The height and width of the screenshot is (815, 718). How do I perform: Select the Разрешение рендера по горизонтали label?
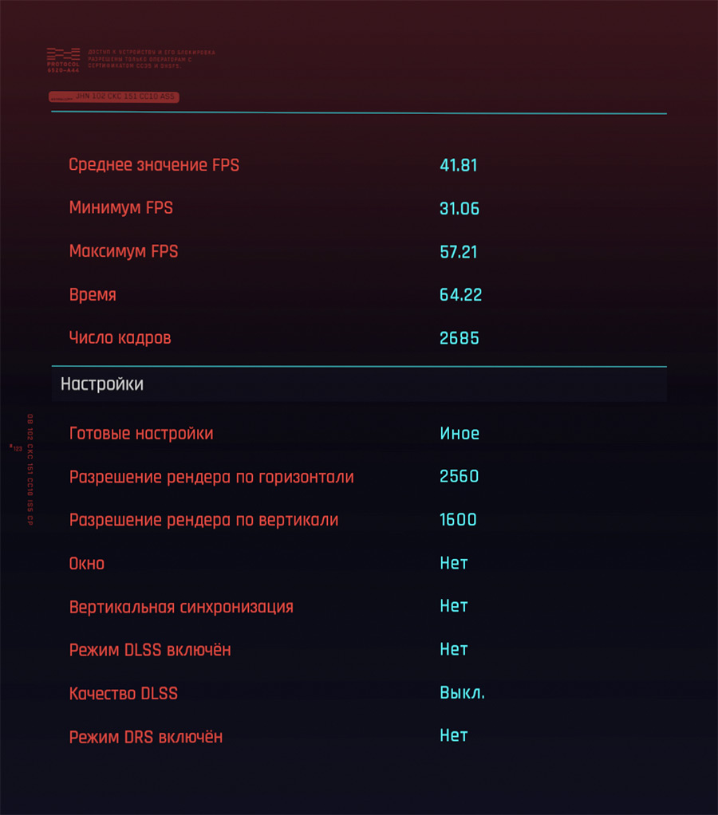(x=211, y=477)
